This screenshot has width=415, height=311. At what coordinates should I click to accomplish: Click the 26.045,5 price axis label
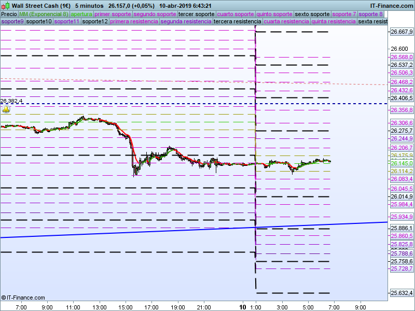tap(402, 189)
